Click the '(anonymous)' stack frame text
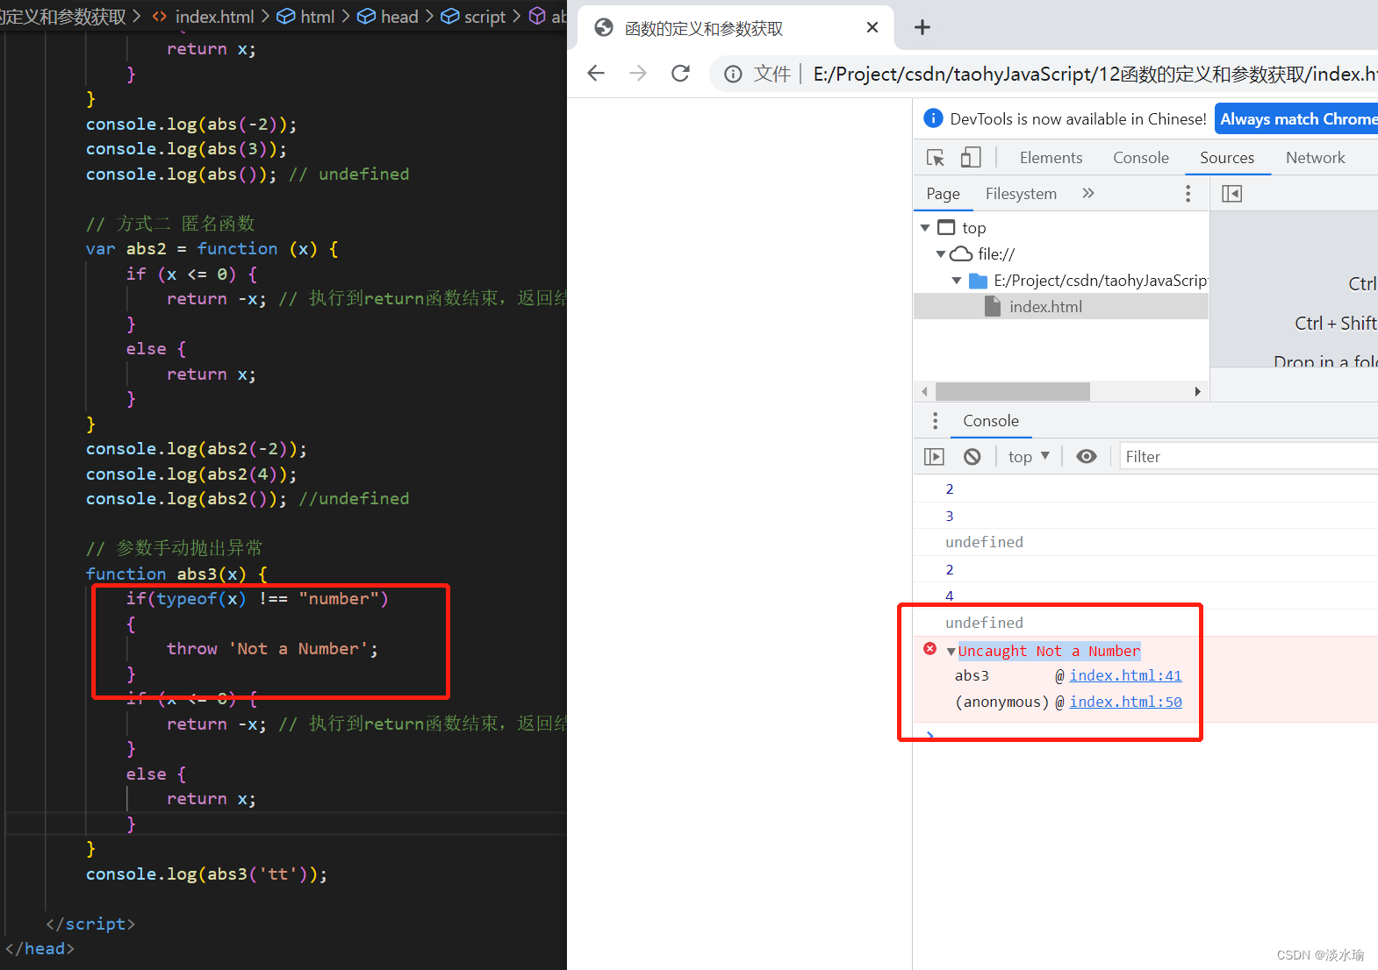1378x970 pixels. tap(1002, 703)
